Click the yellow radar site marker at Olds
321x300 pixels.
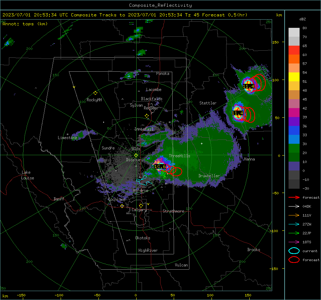point(136,156)
